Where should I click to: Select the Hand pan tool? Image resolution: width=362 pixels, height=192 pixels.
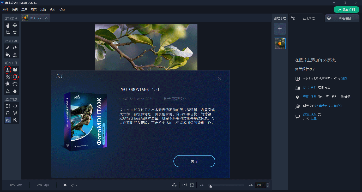8,25
